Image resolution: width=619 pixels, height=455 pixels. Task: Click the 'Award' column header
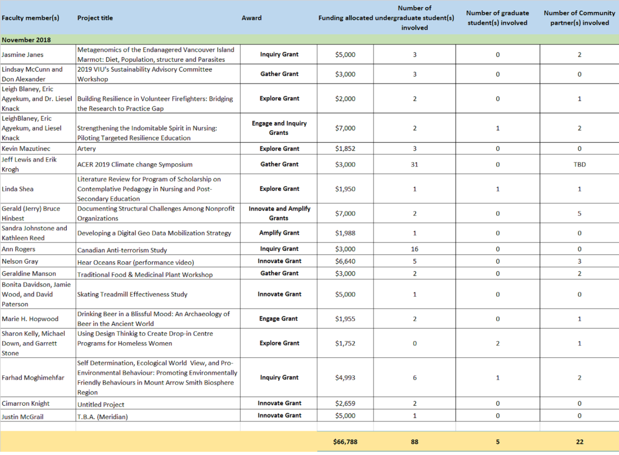click(x=251, y=18)
